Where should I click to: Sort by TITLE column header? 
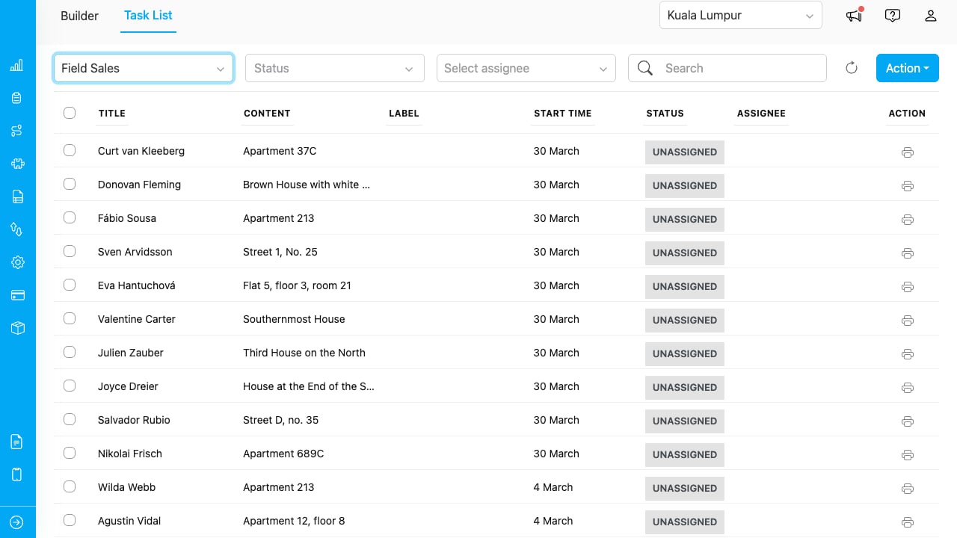click(x=112, y=114)
